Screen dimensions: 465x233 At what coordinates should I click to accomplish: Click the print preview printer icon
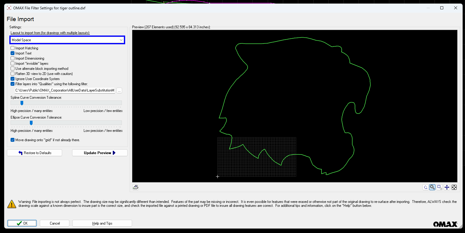click(x=136, y=187)
